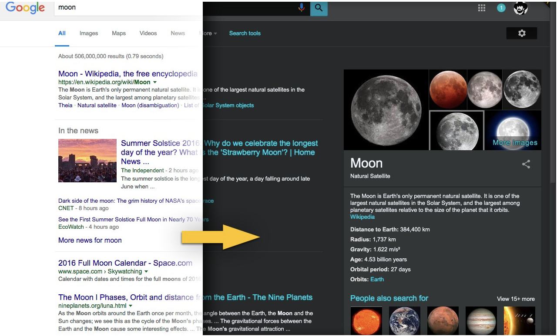Expand Wikipedia URL dropdown arrow

[x=155, y=82]
